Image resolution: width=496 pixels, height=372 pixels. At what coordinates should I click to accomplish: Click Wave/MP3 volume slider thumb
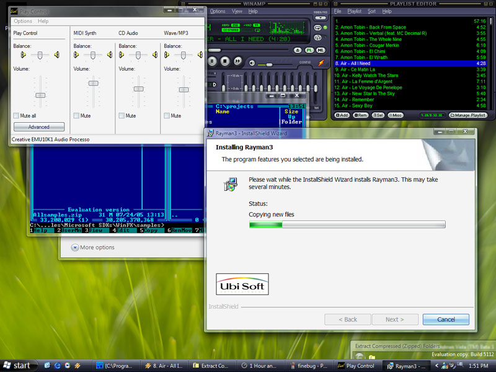(x=184, y=90)
